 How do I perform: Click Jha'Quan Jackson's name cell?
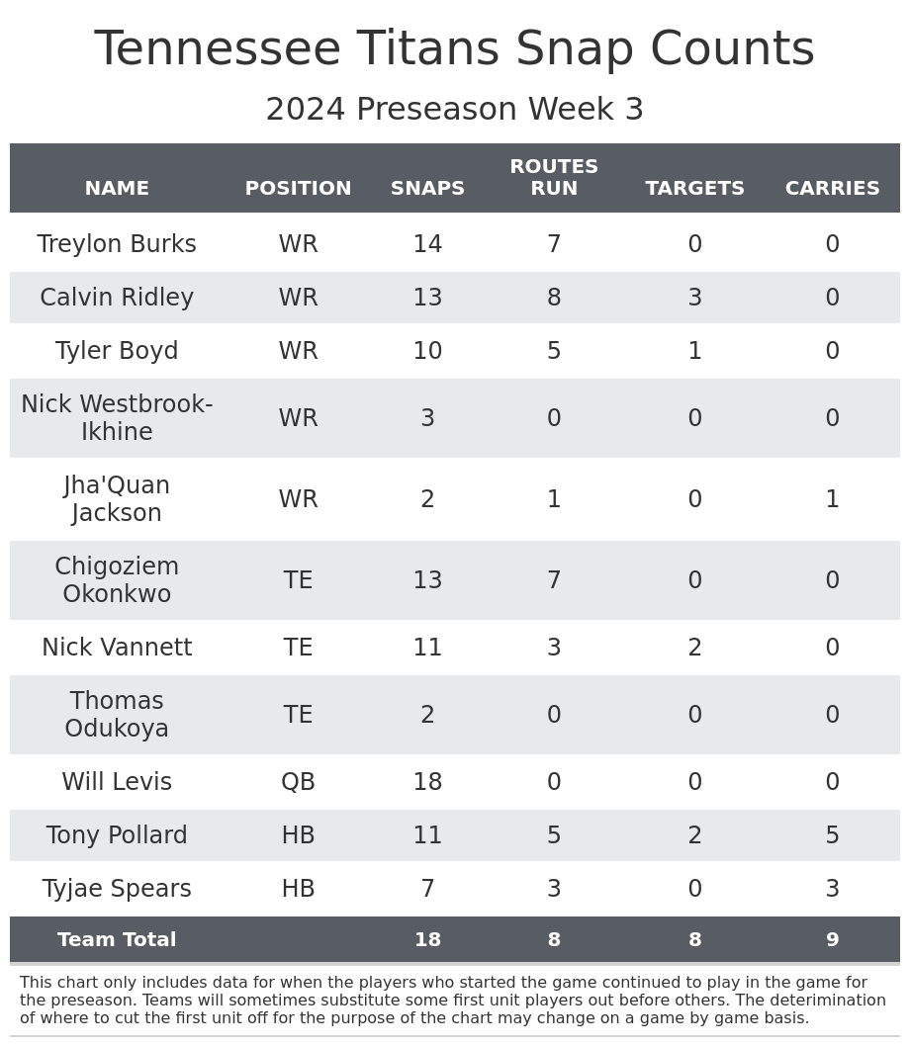[x=117, y=500]
